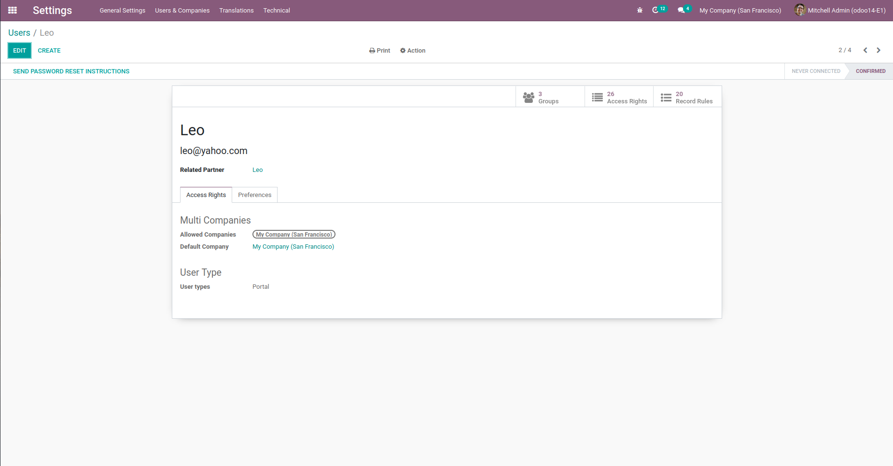Click the Confirmed status
The image size is (893, 466).
pos(870,71)
